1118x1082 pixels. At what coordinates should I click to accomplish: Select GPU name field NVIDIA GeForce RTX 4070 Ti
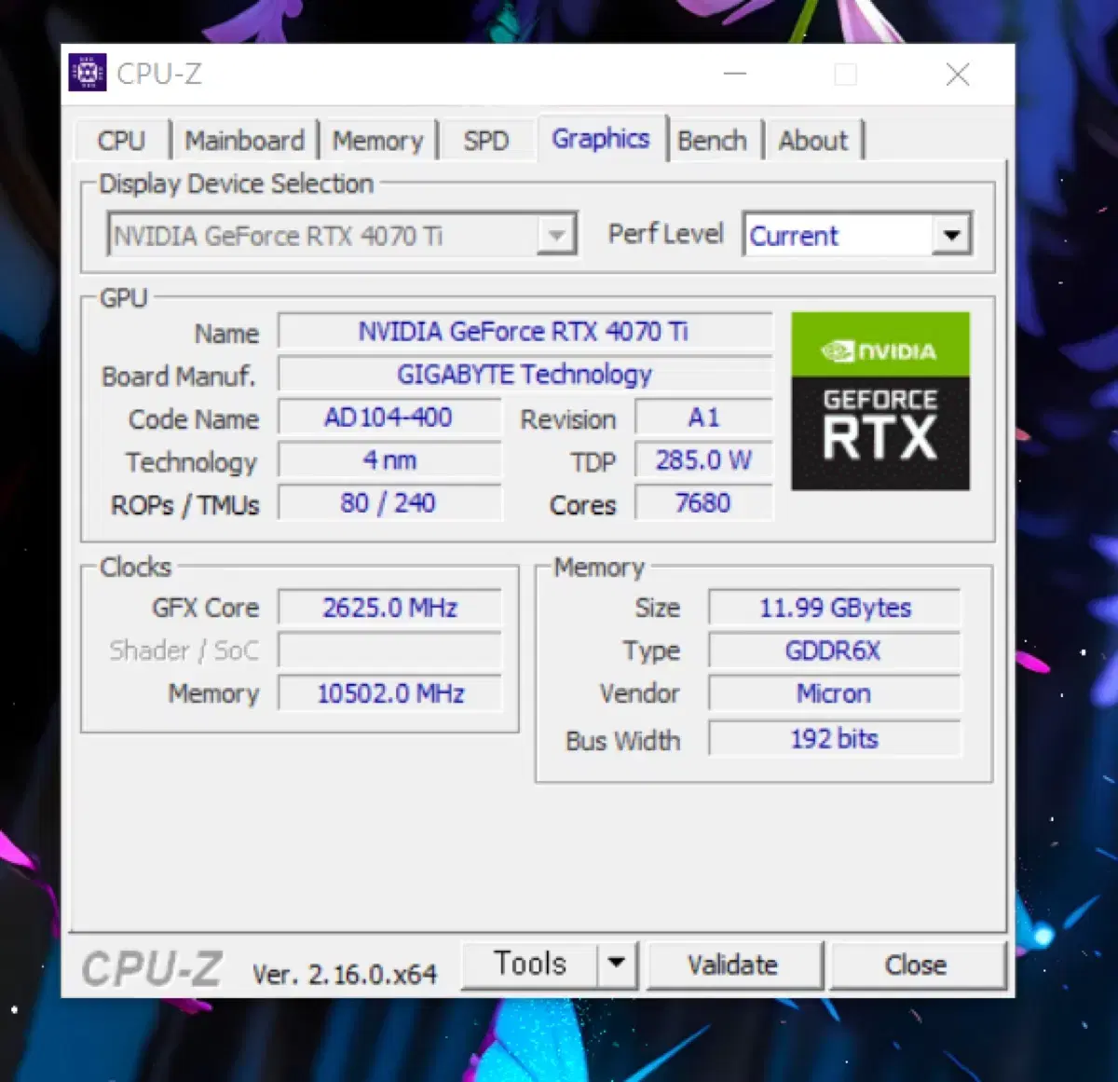point(525,332)
